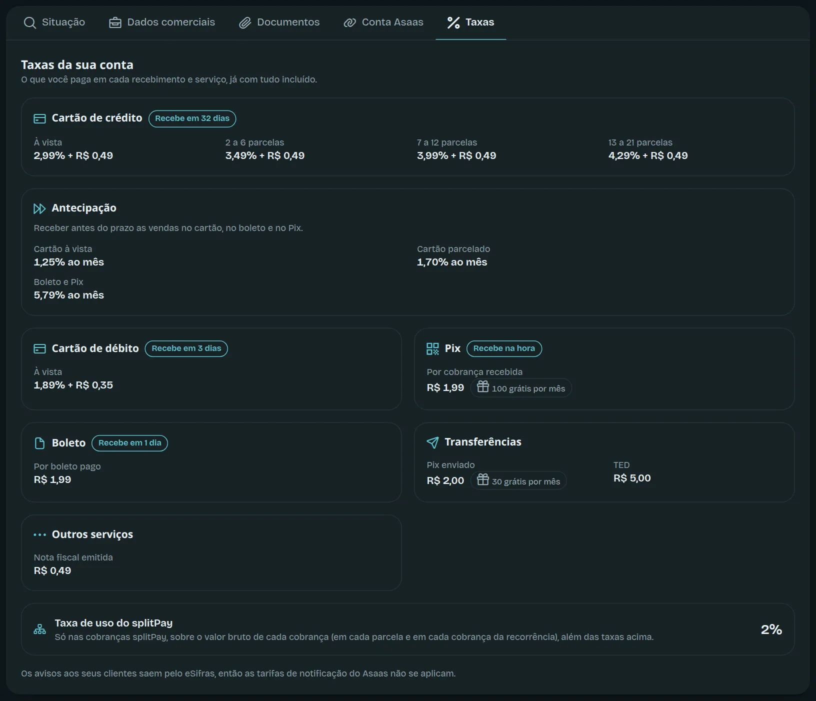This screenshot has height=701, width=816.
Task: Click the '3,99% + R$ 0,49' rate
Action: (x=456, y=155)
